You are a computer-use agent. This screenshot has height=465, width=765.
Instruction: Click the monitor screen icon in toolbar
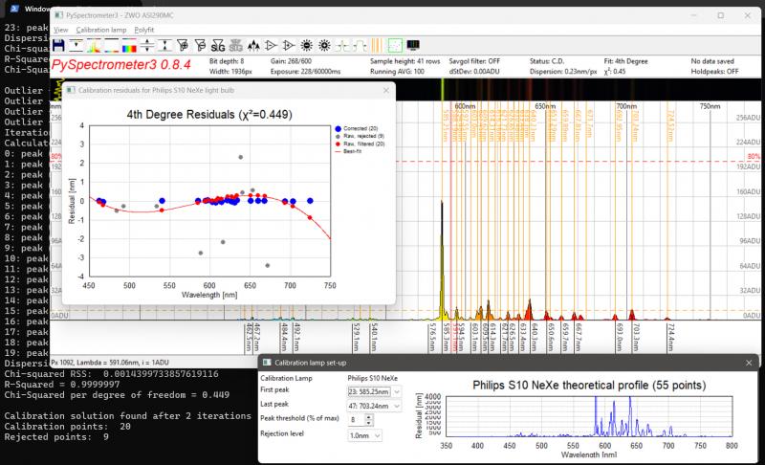[x=413, y=44]
